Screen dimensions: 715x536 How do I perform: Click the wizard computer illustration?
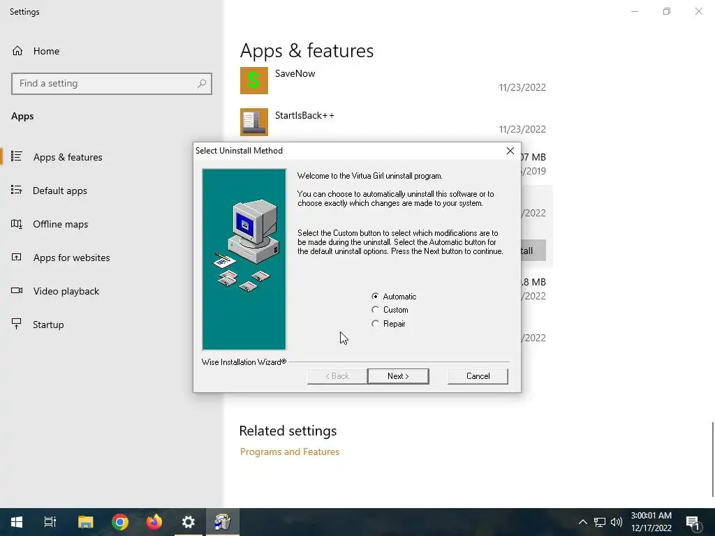coord(244,260)
